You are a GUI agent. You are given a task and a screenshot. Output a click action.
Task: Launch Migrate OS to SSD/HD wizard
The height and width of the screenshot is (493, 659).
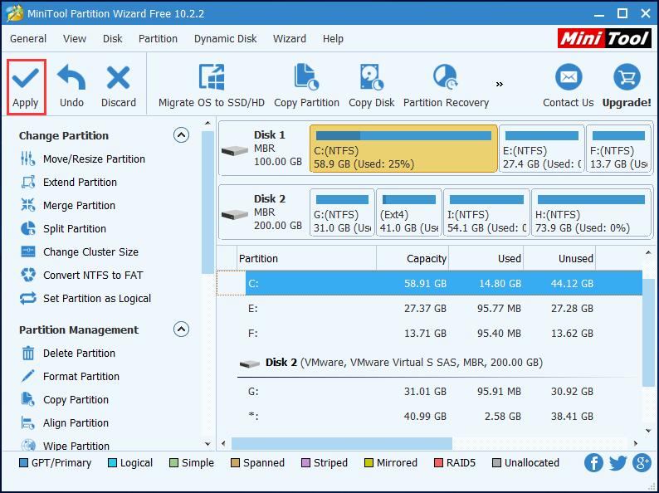click(212, 87)
